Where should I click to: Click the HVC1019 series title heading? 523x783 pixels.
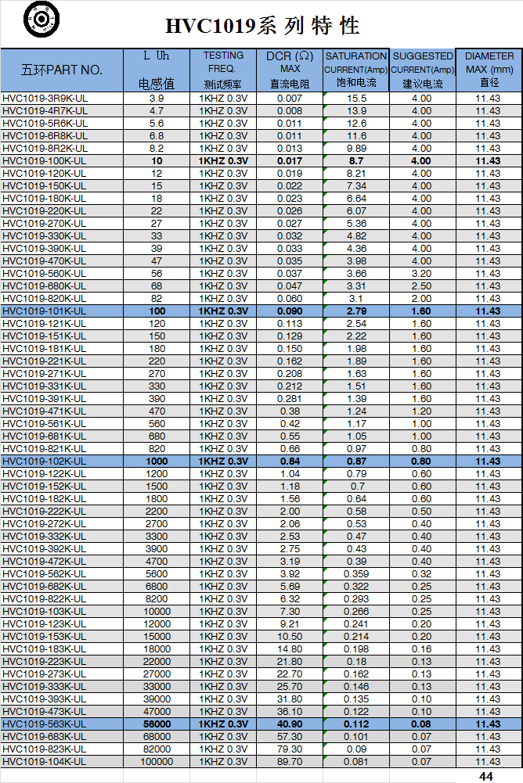pyautogui.click(x=262, y=26)
